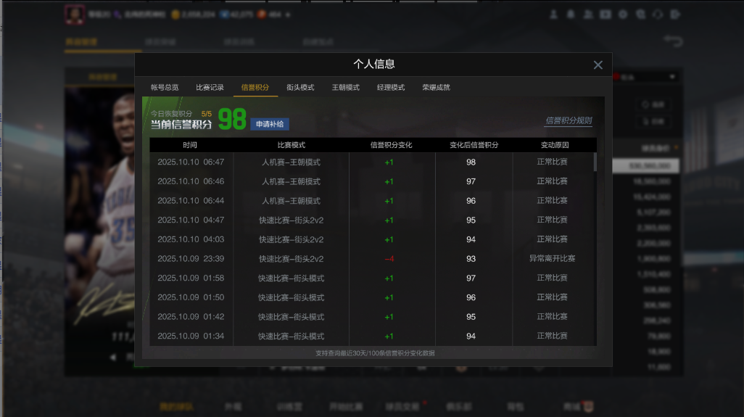Expand the dropdown arrow at panel's top right
Screen dimensions: 744x417
coord(672,77)
